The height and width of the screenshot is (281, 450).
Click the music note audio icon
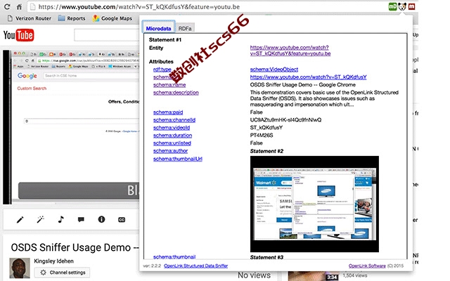(x=60, y=220)
